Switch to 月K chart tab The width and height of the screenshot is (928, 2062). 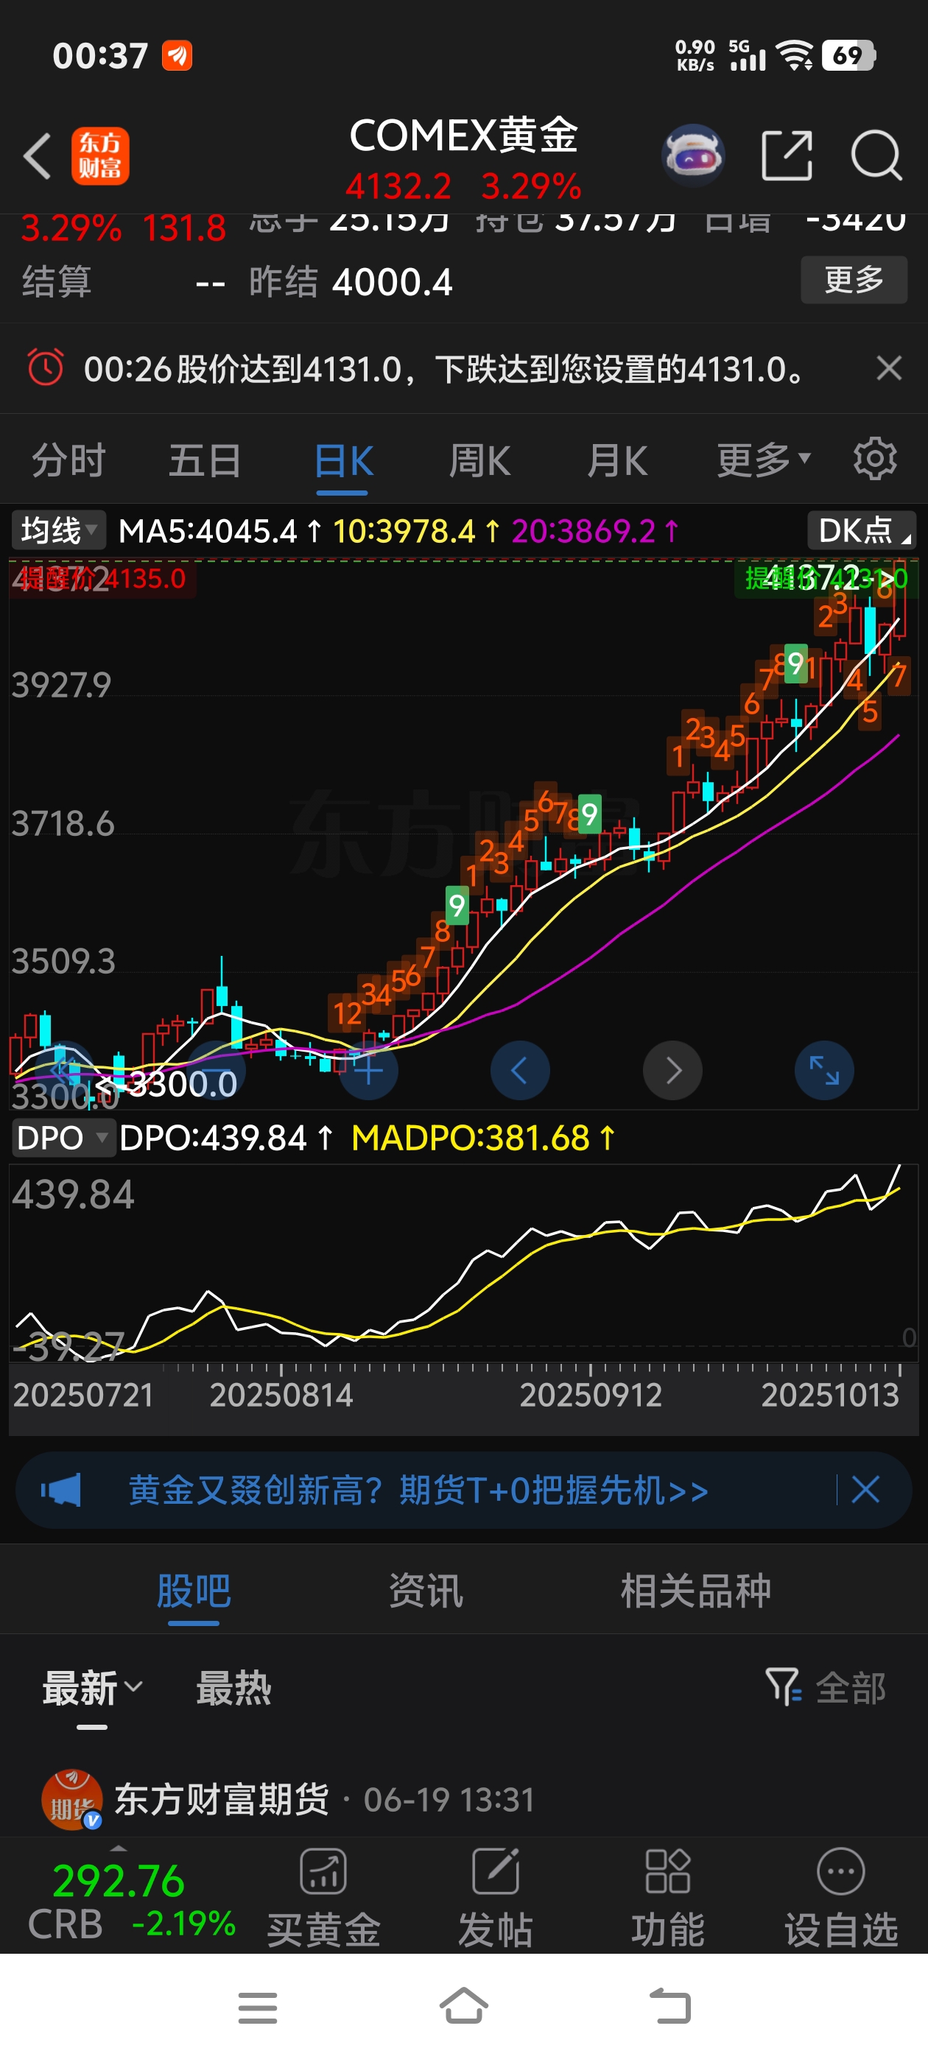[616, 461]
